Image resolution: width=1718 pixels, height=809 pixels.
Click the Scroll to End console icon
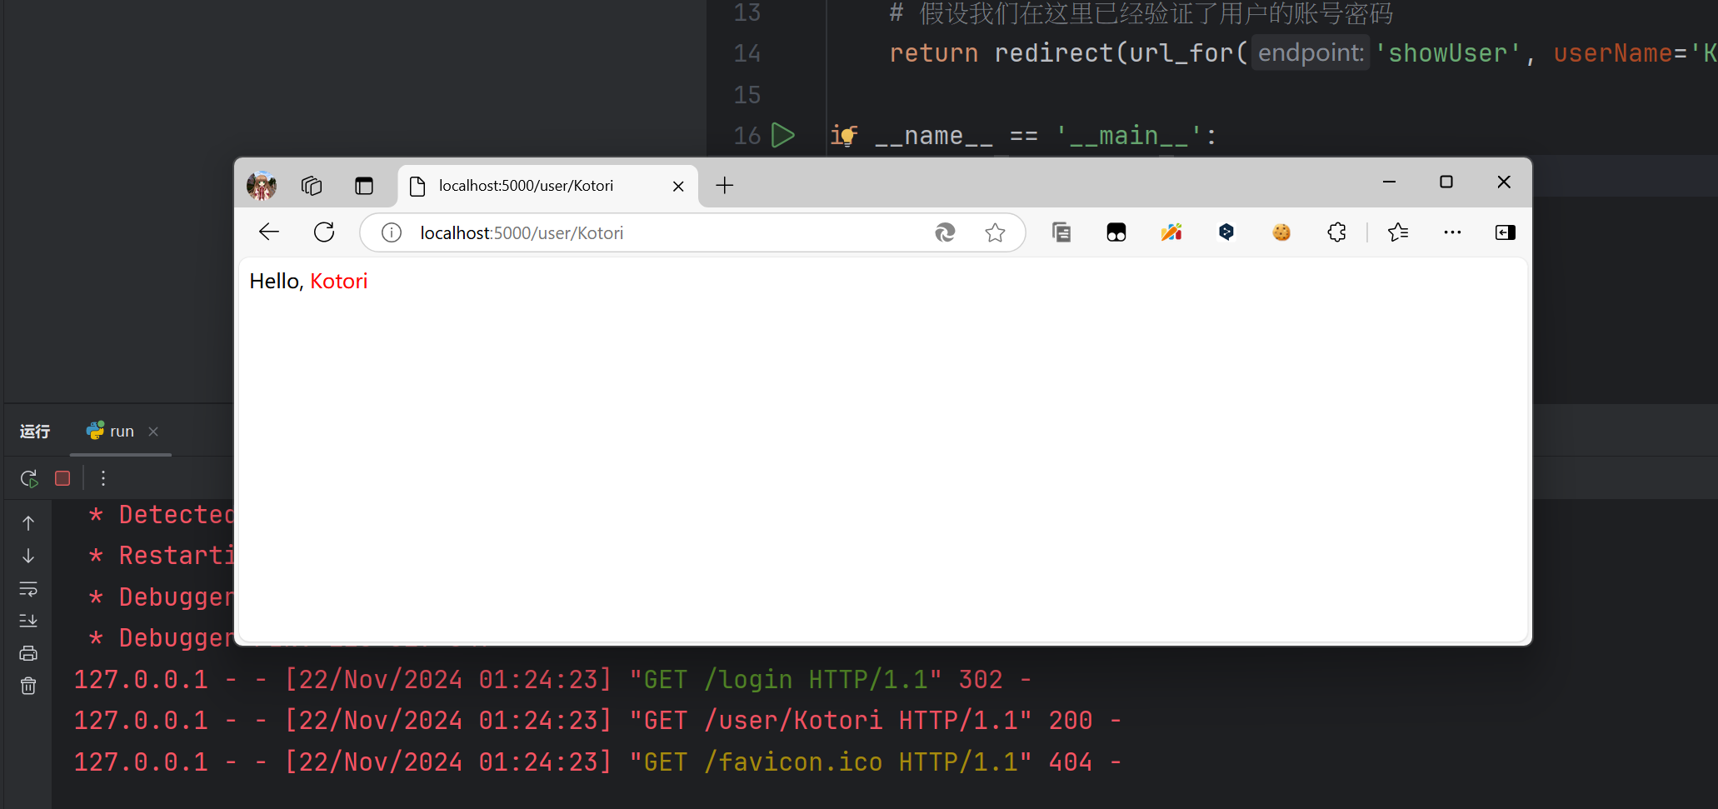(28, 620)
